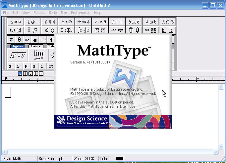
Task: Click the black Color swatch in status bar
Action: pyautogui.click(x=119, y=159)
